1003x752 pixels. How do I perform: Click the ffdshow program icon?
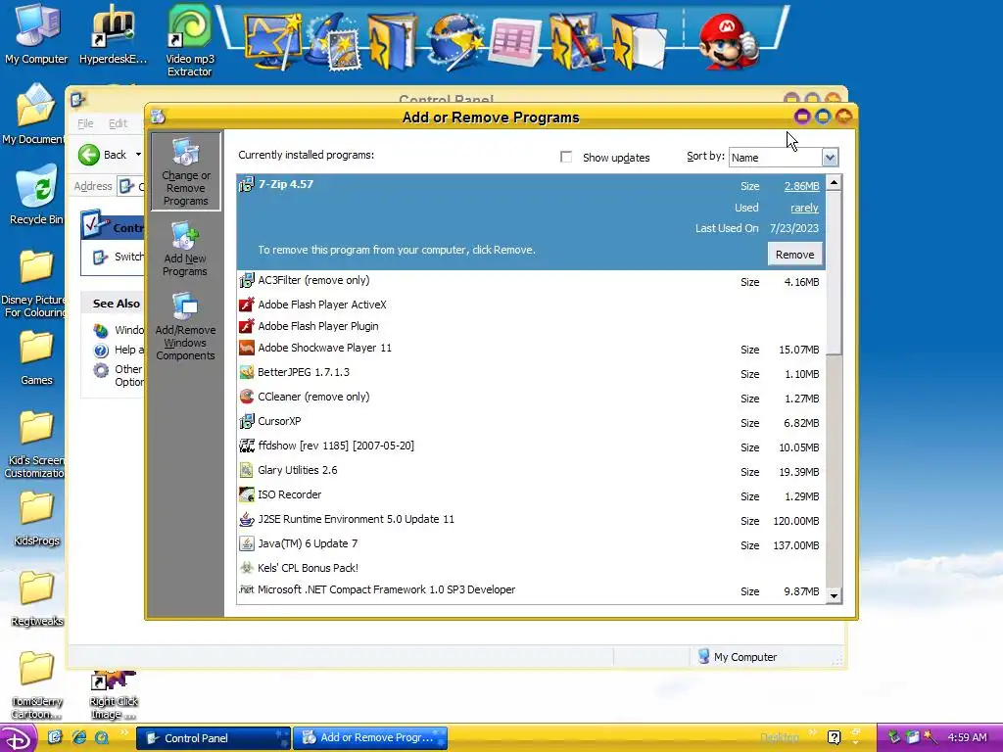[x=246, y=446]
